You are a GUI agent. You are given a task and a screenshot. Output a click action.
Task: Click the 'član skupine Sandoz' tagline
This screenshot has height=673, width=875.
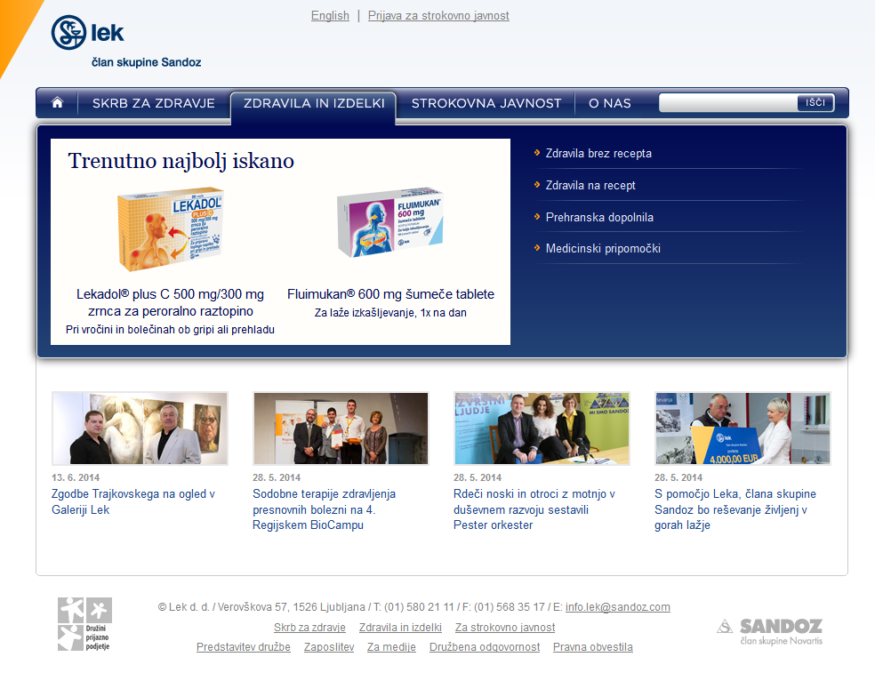tap(146, 62)
